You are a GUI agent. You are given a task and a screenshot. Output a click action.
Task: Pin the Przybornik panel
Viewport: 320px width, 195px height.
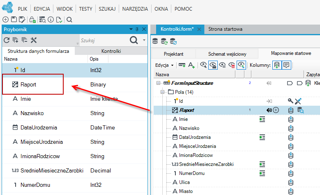pyautogui.click(x=137, y=29)
